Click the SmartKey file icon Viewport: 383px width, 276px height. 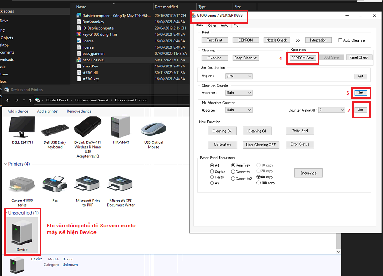pyautogui.click(x=79, y=66)
